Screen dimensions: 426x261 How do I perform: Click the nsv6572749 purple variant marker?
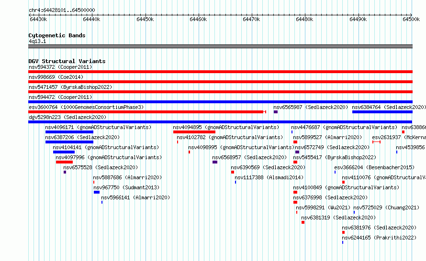coord(297,152)
